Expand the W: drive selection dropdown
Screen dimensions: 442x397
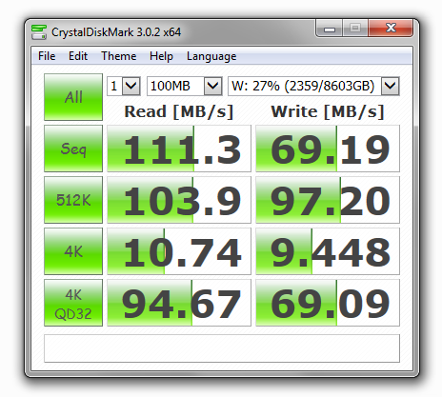(x=390, y=86)
